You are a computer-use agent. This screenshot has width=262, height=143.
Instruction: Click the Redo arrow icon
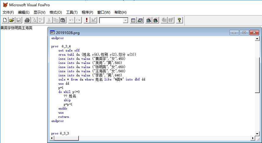[x=78, y=20]
